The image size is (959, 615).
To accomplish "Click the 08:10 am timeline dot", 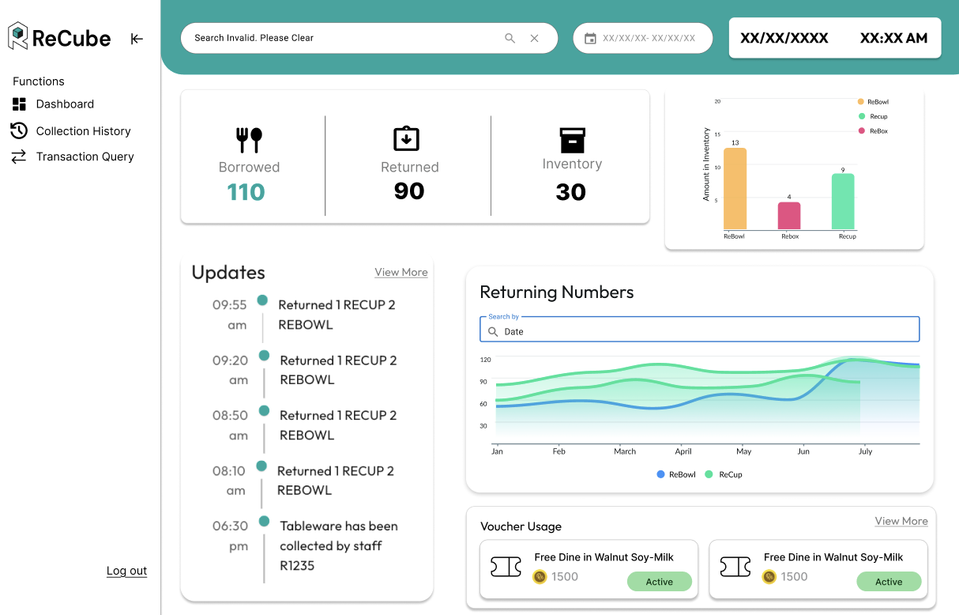I will tap(261, 466).
